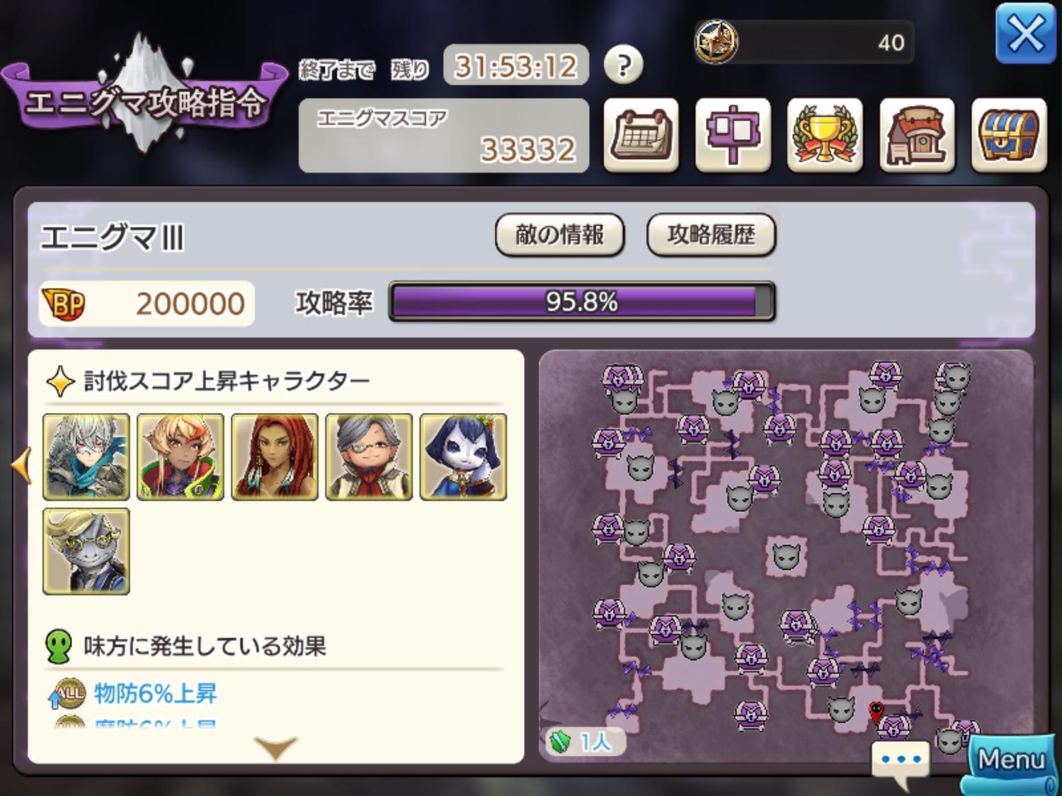This screenshot has height=796, width=1062.
Task: Open the treasure chest rewards icon
Action: 1009,135
